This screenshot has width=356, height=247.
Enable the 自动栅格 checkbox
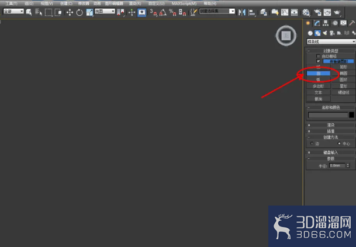click(x=318, y=56)
